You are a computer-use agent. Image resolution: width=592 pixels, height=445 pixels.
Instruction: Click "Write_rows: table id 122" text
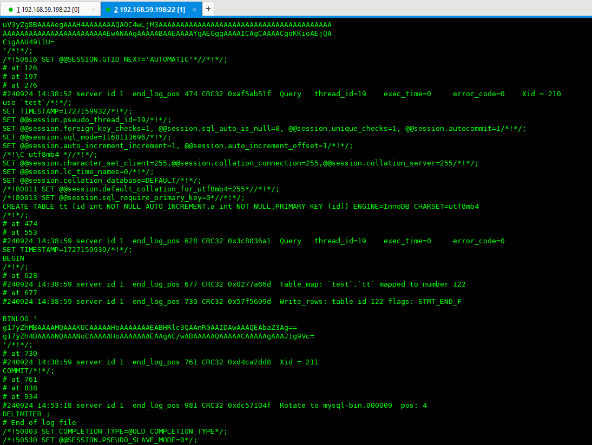(332, 302)
